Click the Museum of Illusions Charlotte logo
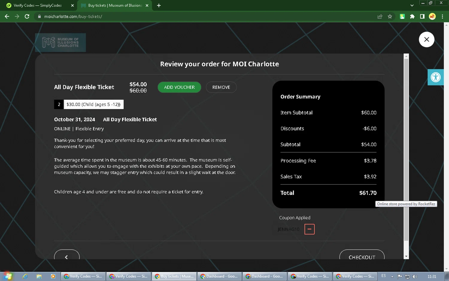 coord(60,43)
